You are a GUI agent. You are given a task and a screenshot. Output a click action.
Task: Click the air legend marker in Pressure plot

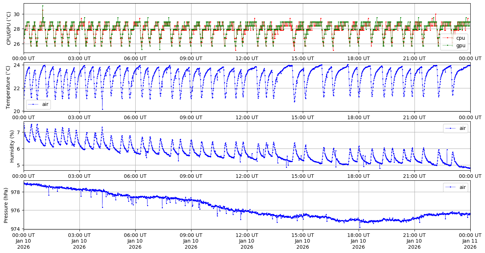[450, 187]
